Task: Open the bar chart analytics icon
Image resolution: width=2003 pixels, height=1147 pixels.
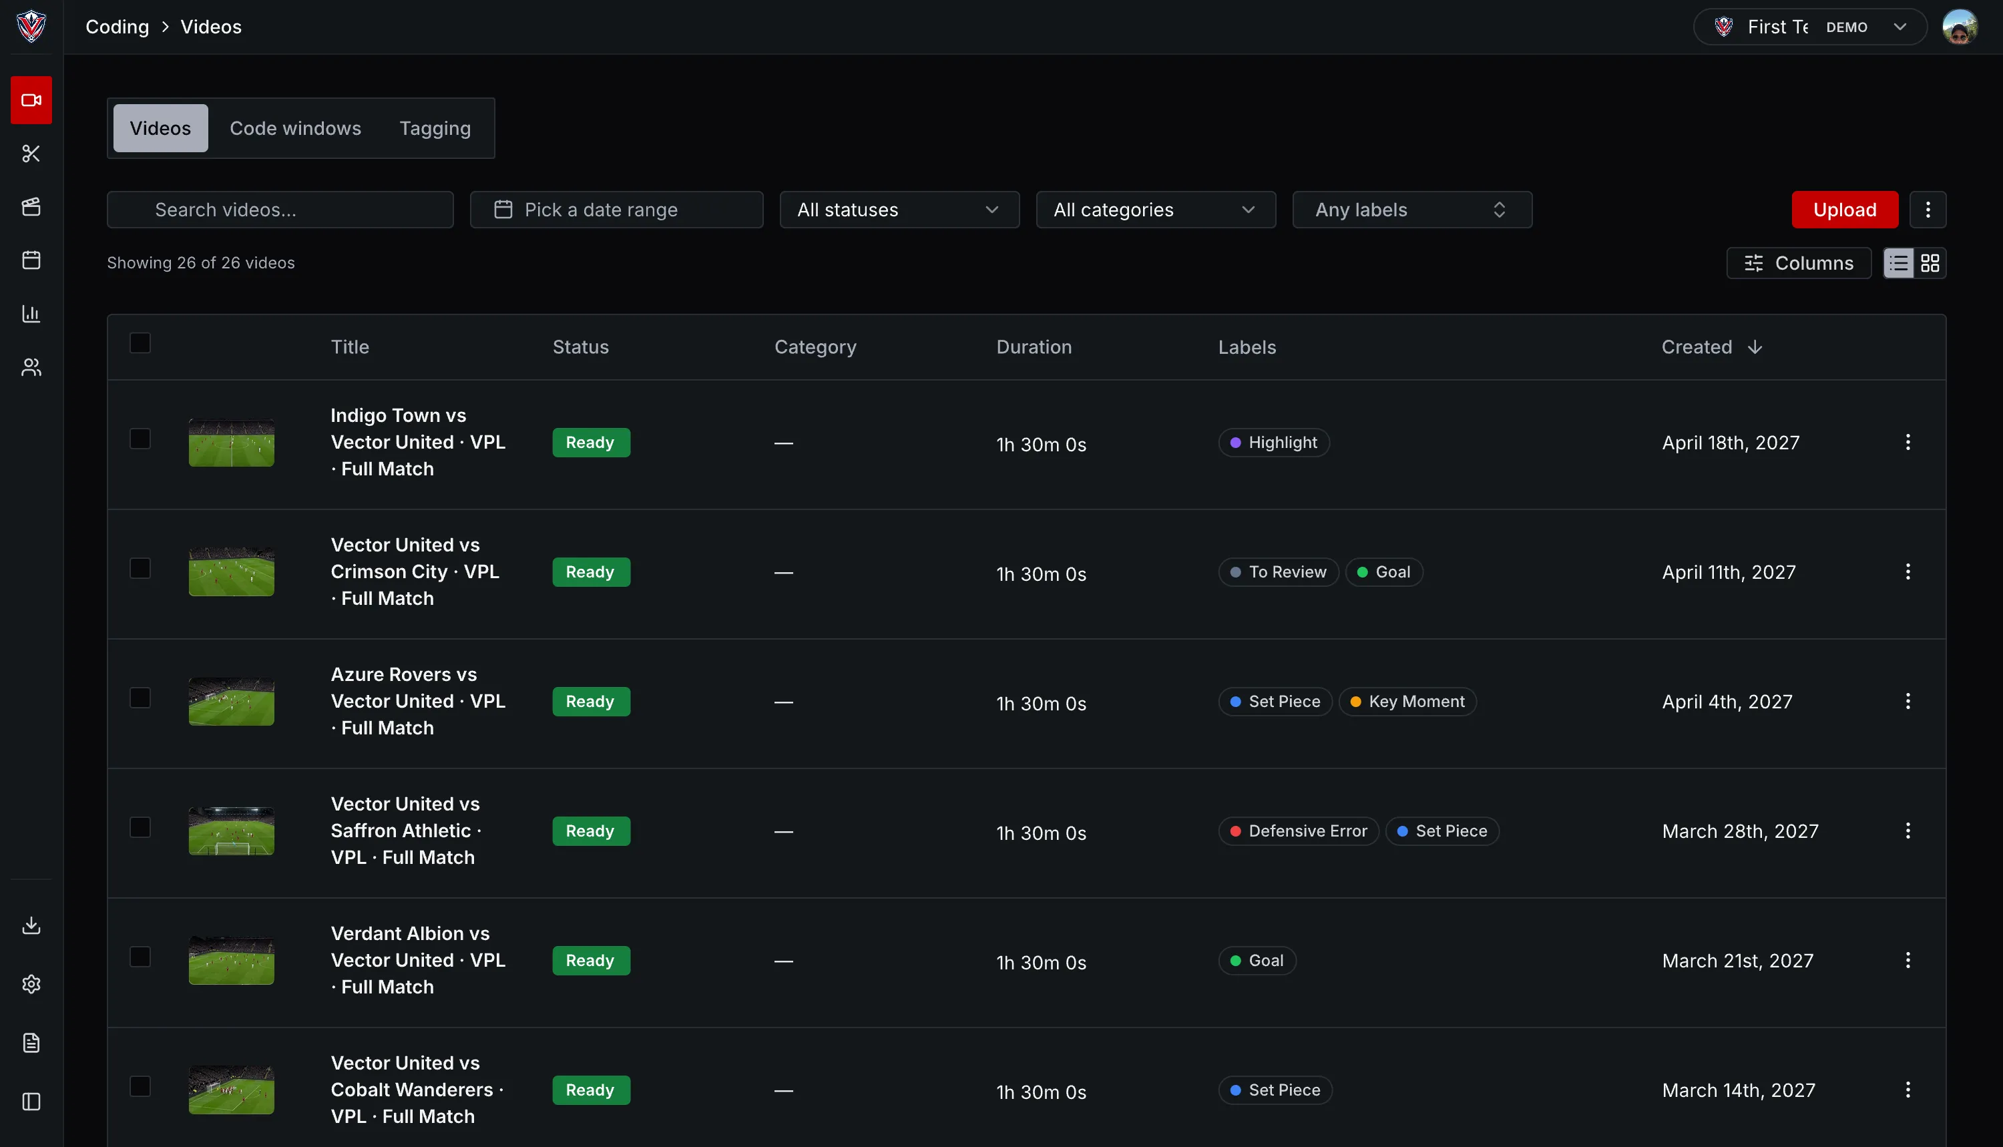Action: (x=31, y=314)
